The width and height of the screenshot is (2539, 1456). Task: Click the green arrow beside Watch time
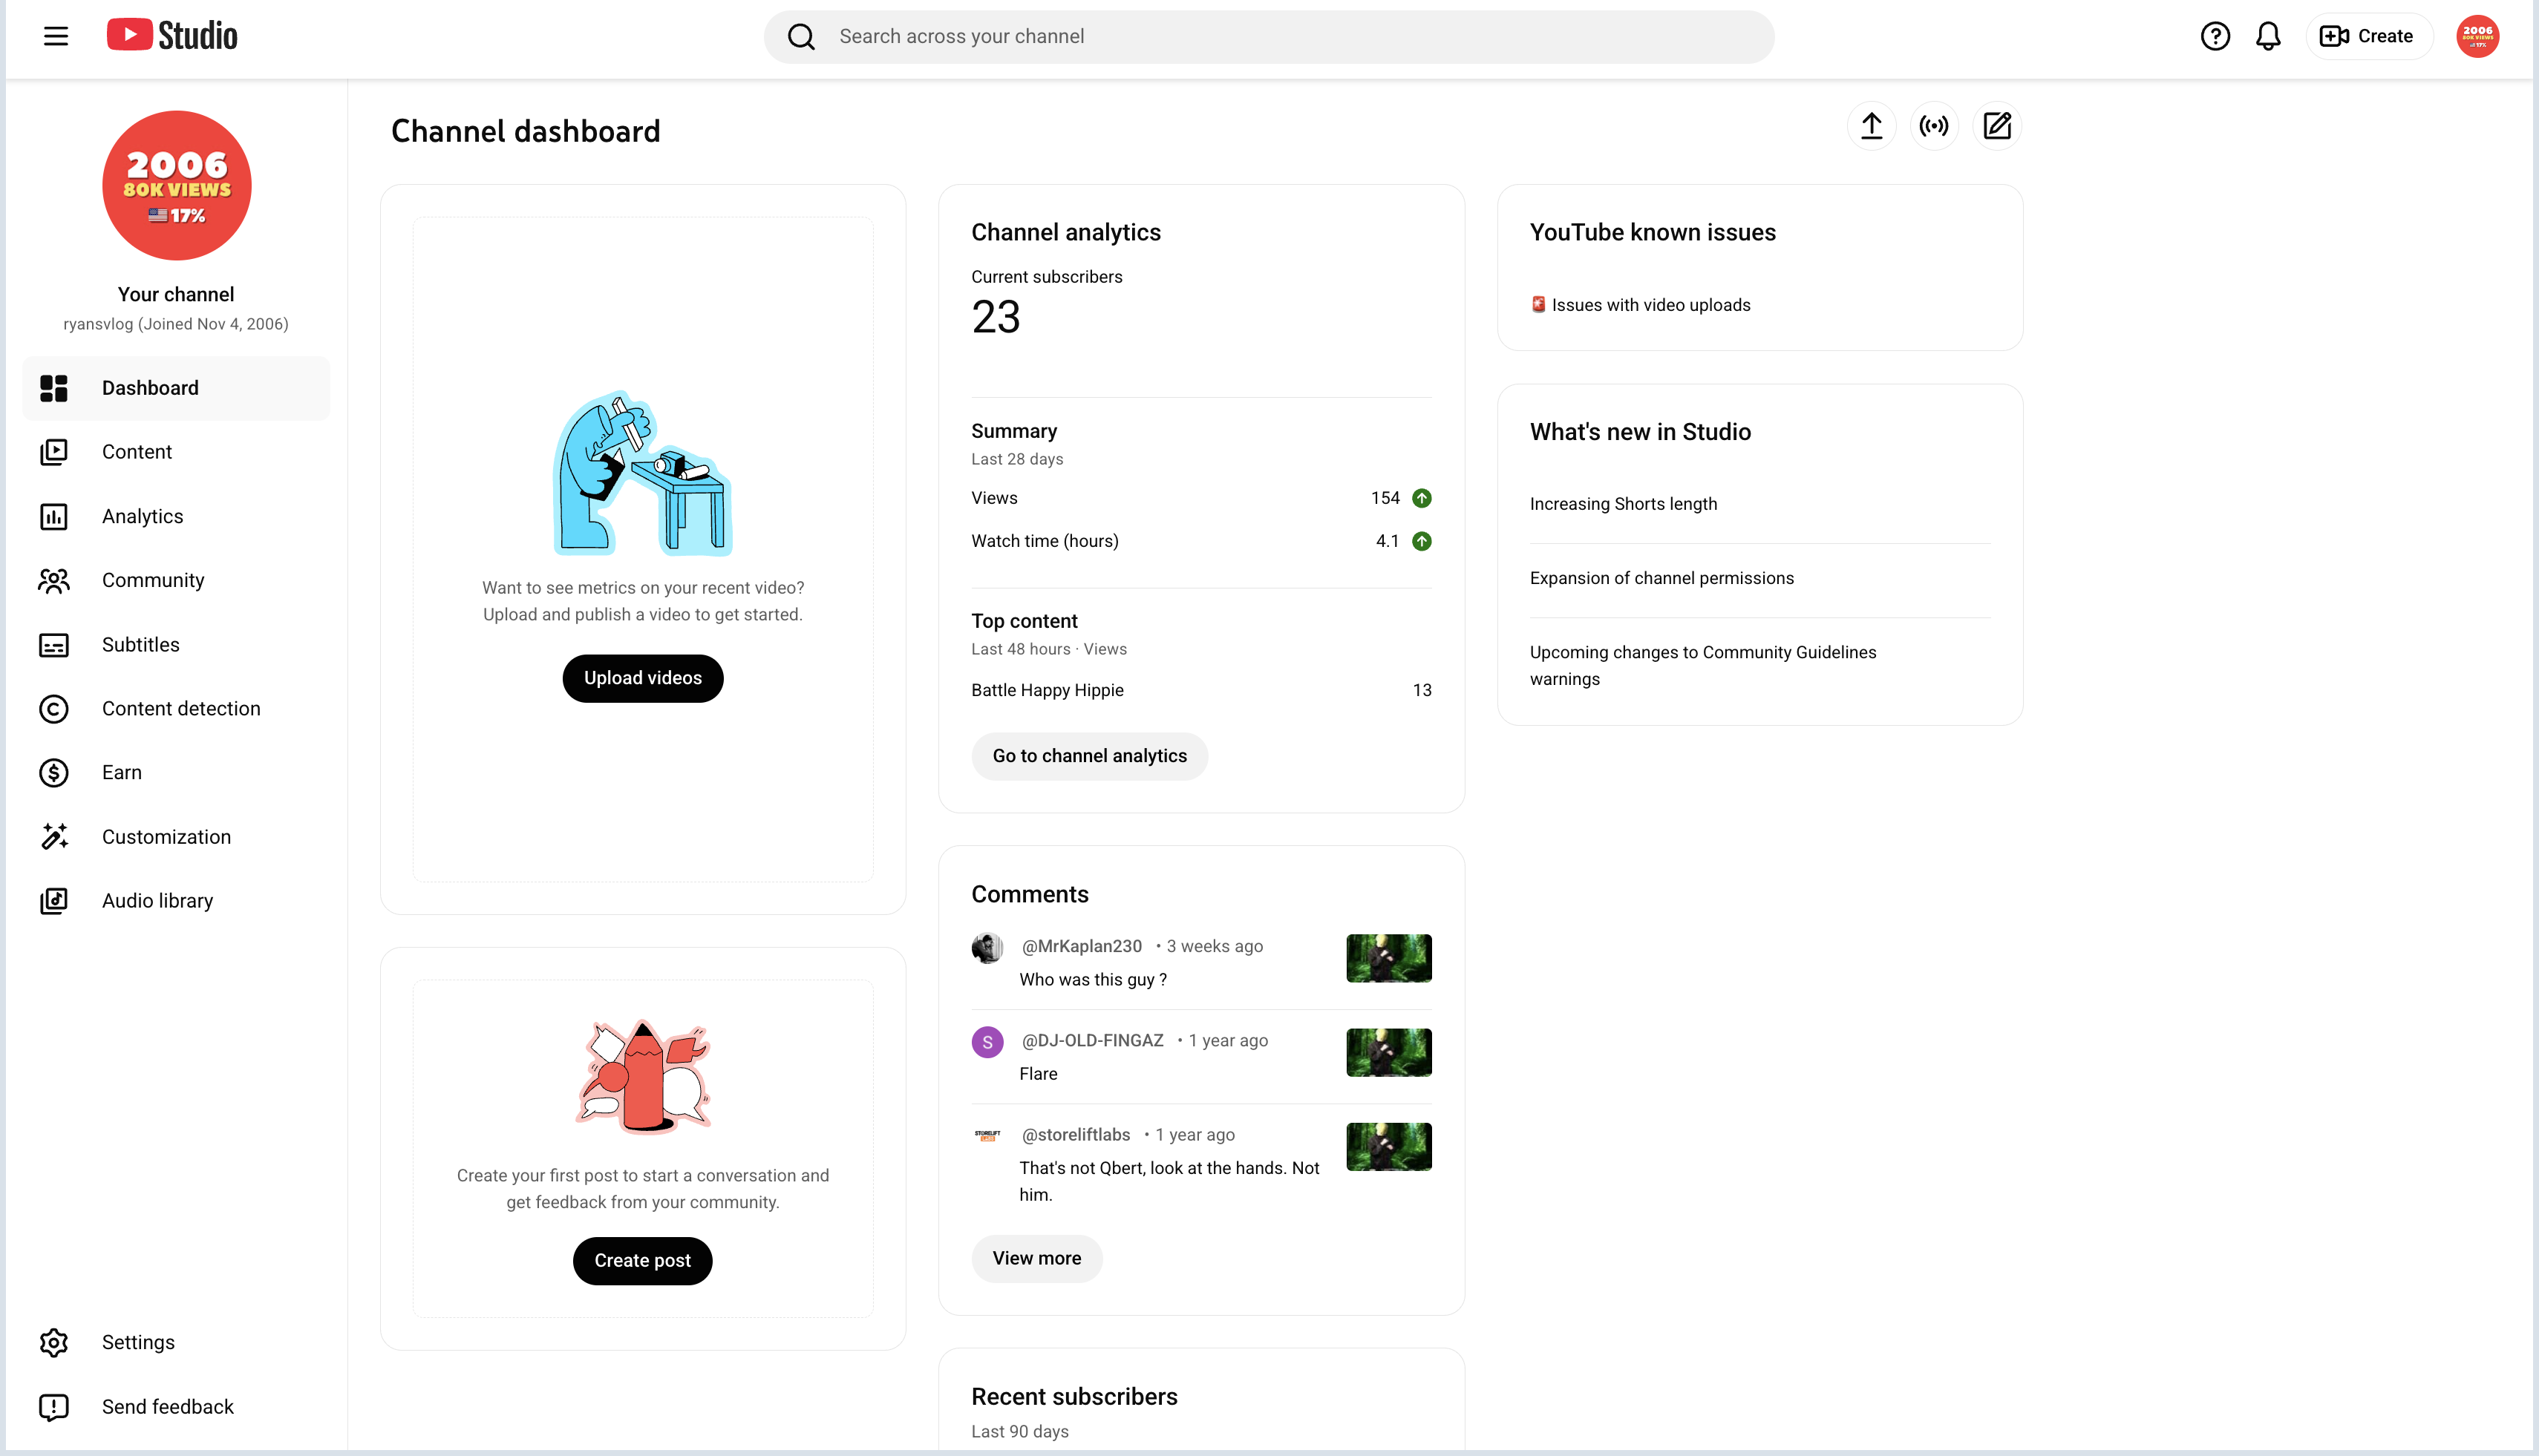1420,541
